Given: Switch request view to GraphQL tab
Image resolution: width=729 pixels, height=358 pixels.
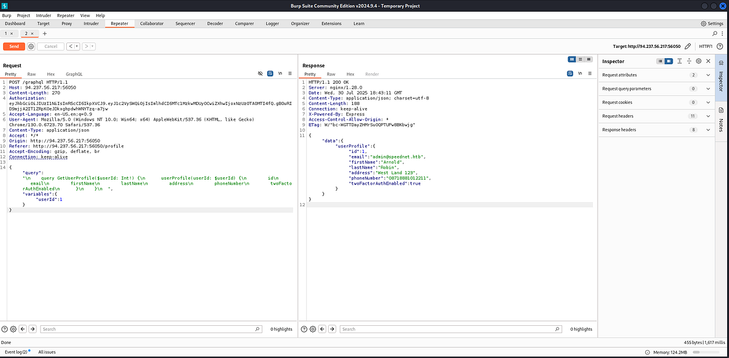Looking at the screenshot, I should (x=74, y=74).
